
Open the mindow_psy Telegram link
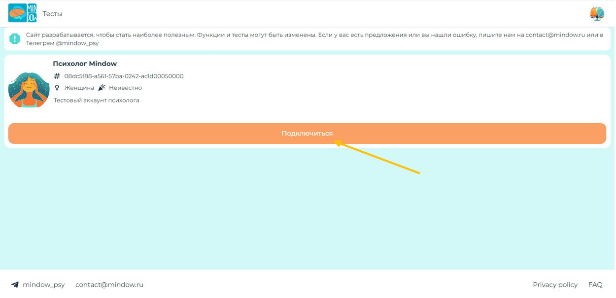(x=44, y=285)
